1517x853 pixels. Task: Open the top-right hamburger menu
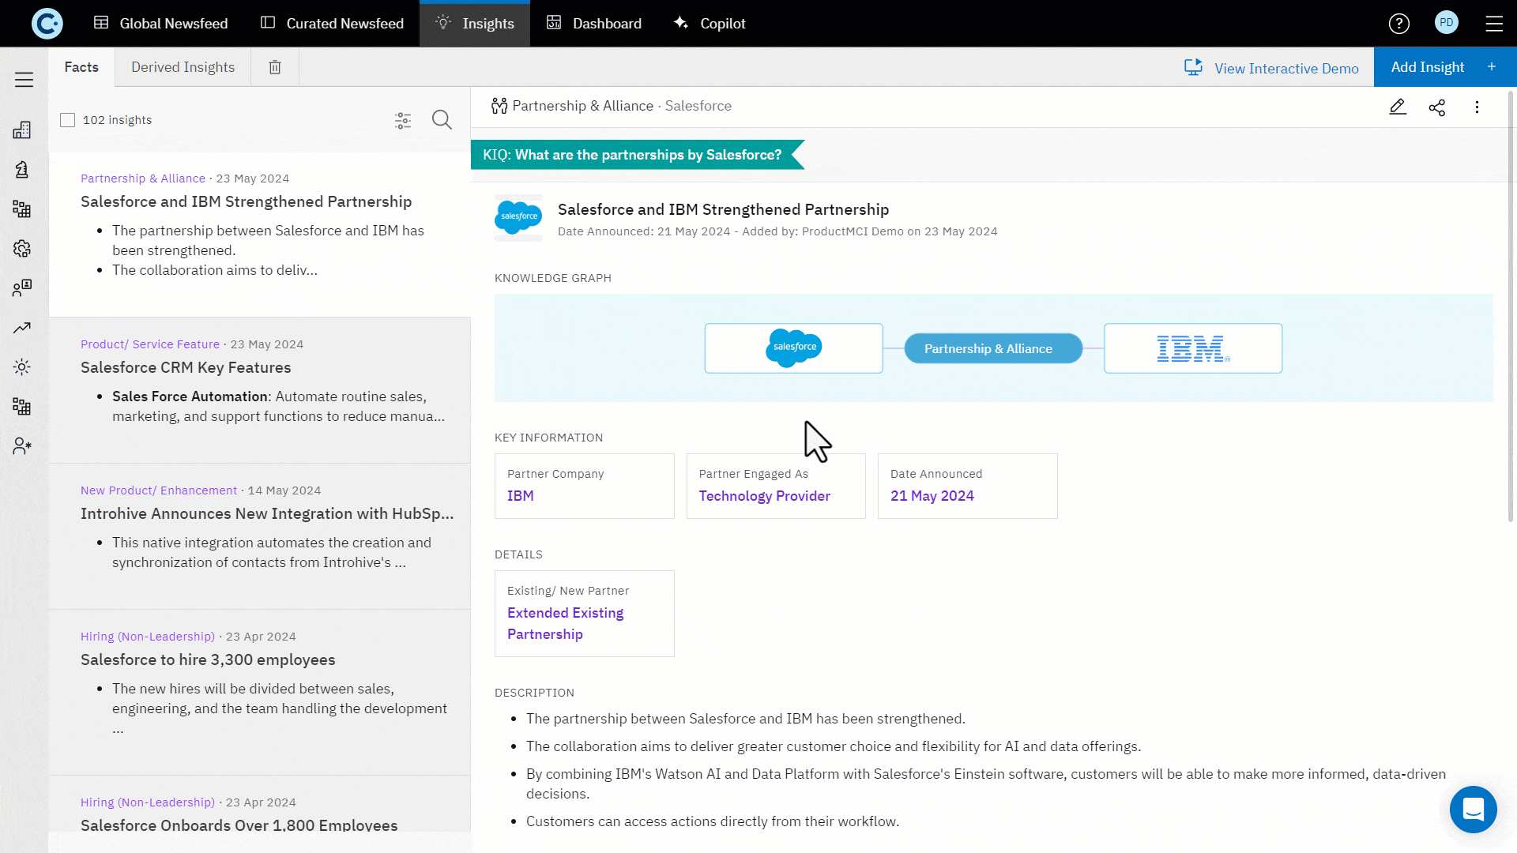coord(1494,24)
